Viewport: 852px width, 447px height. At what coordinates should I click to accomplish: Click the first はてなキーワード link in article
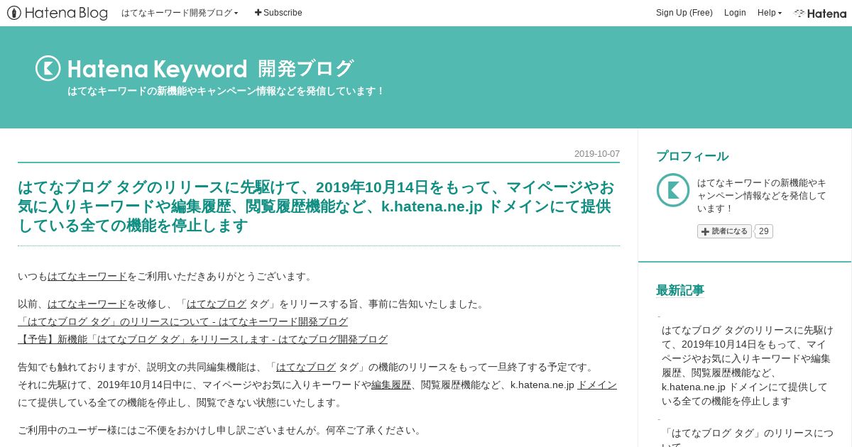[x=87, y=276]
